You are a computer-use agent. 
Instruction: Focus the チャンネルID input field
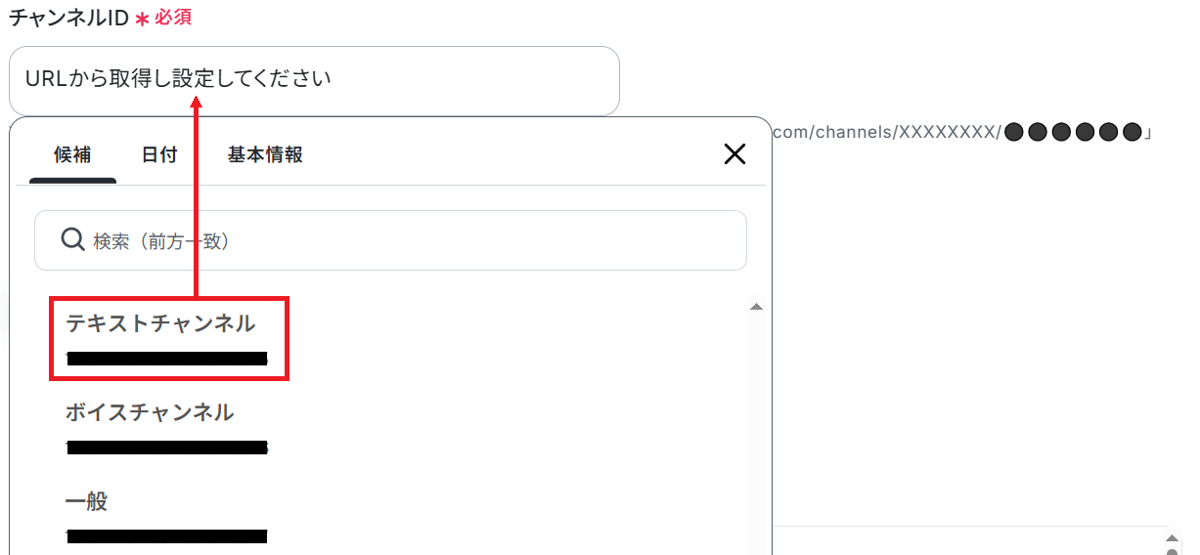click(314, 80)
